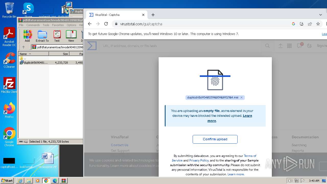Open the Get Support footer link
This screenshot has height=184, width=327.
pyautogui.click(x=120, y=151)
